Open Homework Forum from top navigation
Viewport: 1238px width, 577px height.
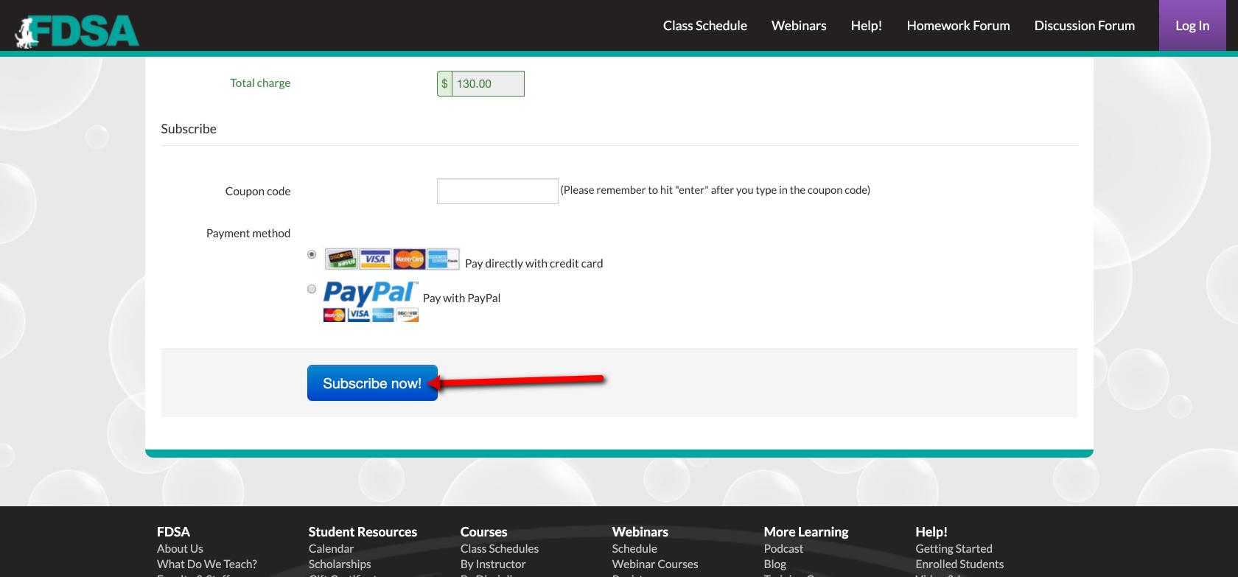coord(958,26)
